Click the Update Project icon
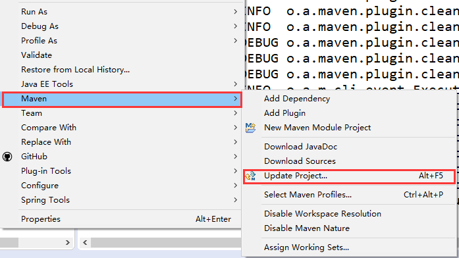The width and height of the screenshot is (459, 258). tap(250, 176)
